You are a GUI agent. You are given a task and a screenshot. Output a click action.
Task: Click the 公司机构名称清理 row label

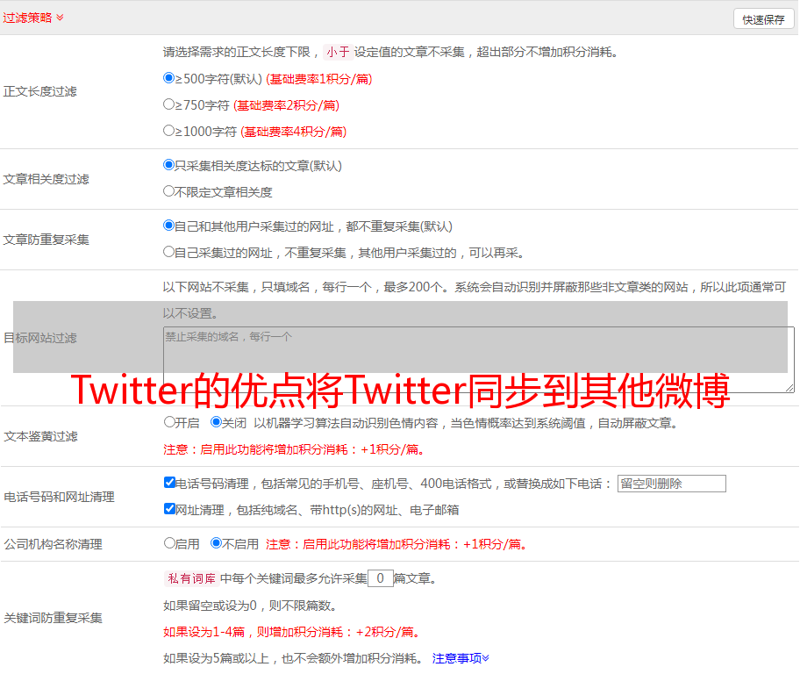(x=53, y=544)
